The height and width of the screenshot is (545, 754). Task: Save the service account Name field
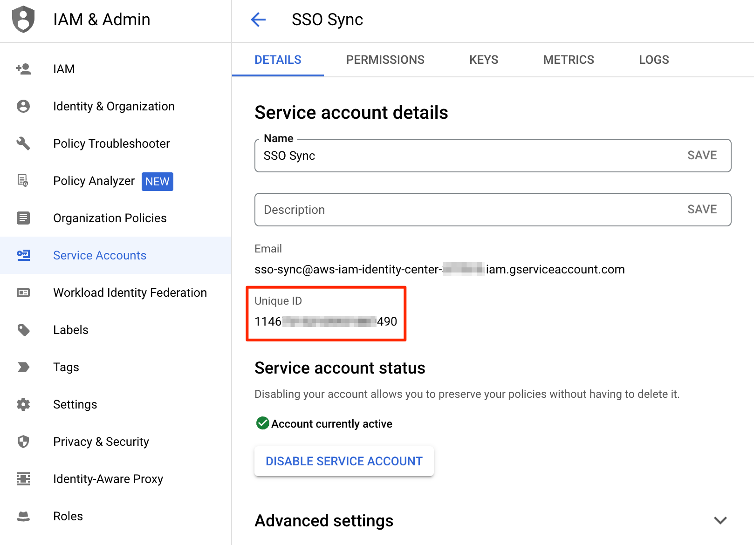coord(702,155)
